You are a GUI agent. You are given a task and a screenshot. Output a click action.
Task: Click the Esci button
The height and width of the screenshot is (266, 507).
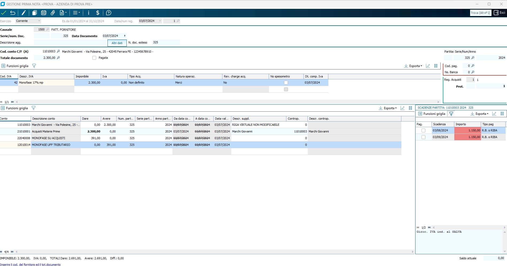(500, 13)
